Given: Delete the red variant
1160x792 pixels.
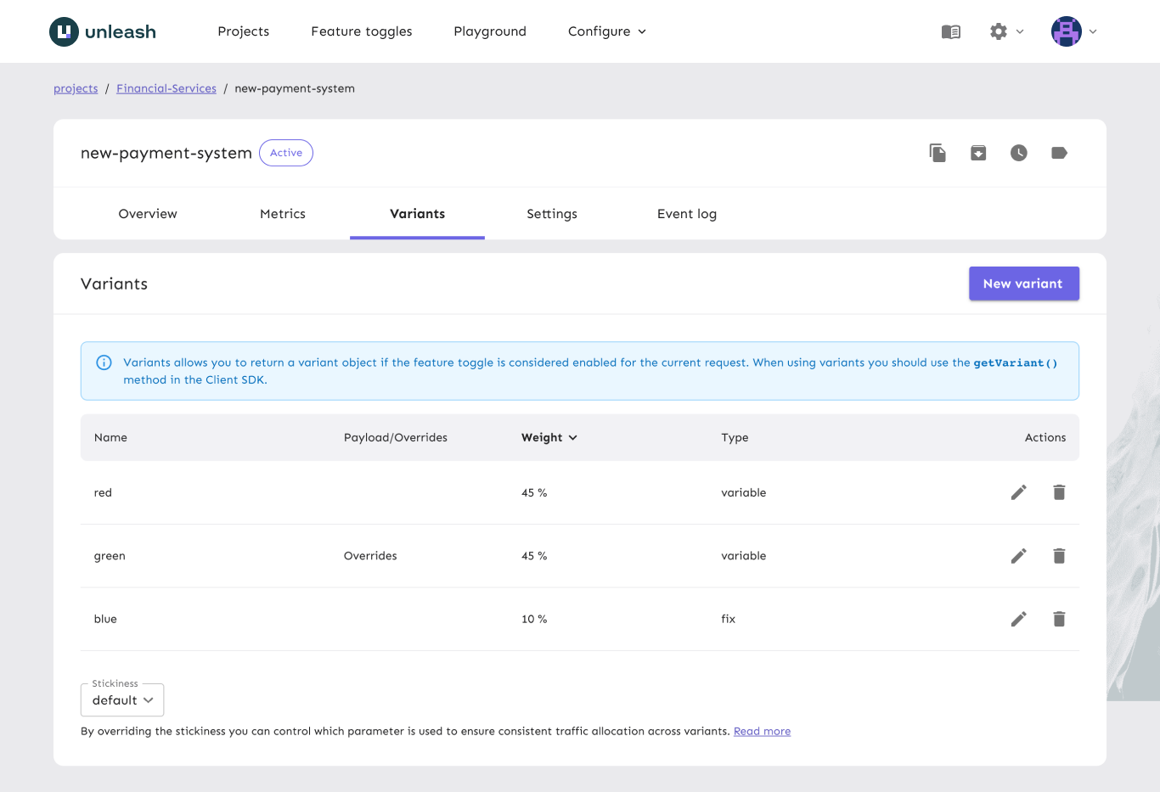Looking at the screenshot, I should coord(1059,492).
